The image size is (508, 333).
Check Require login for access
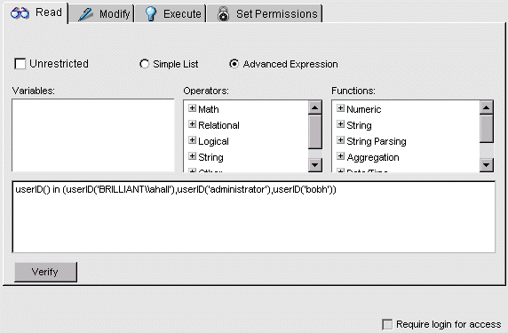[387, 324]
